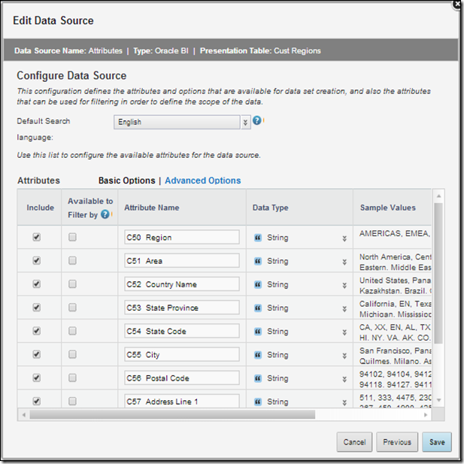
Task: Close the Edit Data Source dialog
Action: click(456, 5)
